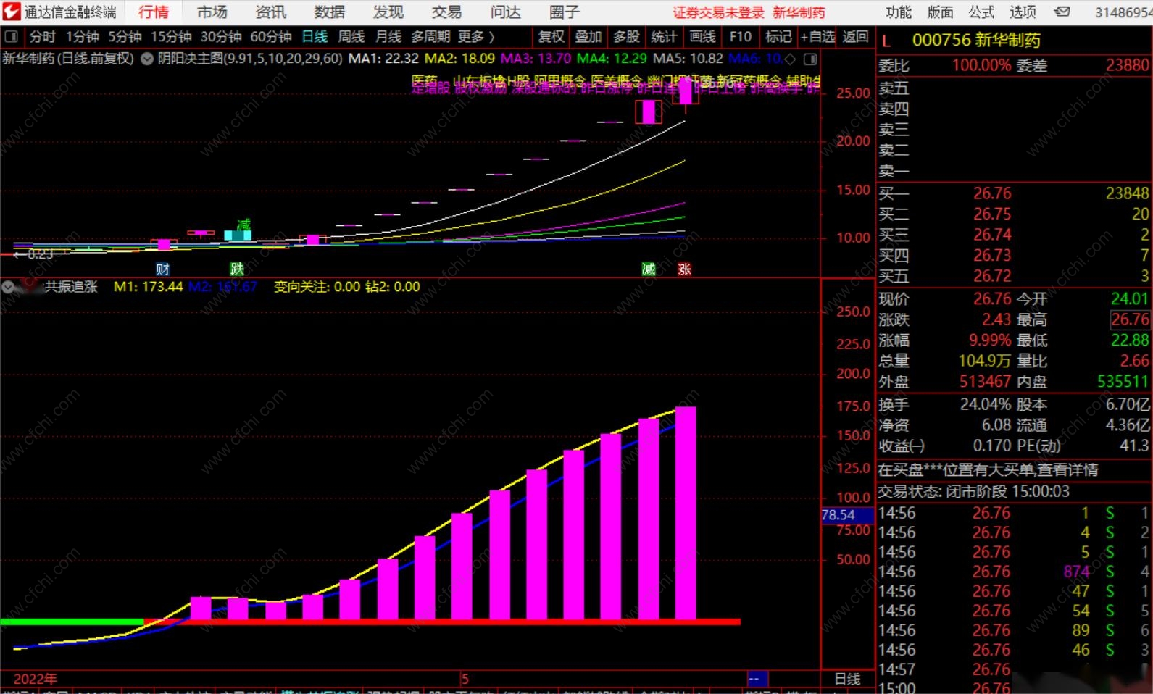The width and height of the screenshot is (1153, 694).
Task: Toggle the side panel icon beside 分时
Action: click(x=11, y=37)
